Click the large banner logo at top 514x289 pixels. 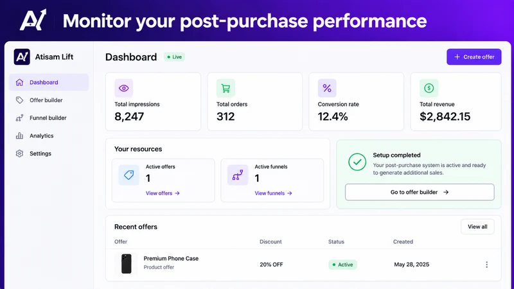click(33, 20)
